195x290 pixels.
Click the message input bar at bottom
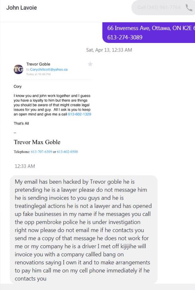coord(97,287)
